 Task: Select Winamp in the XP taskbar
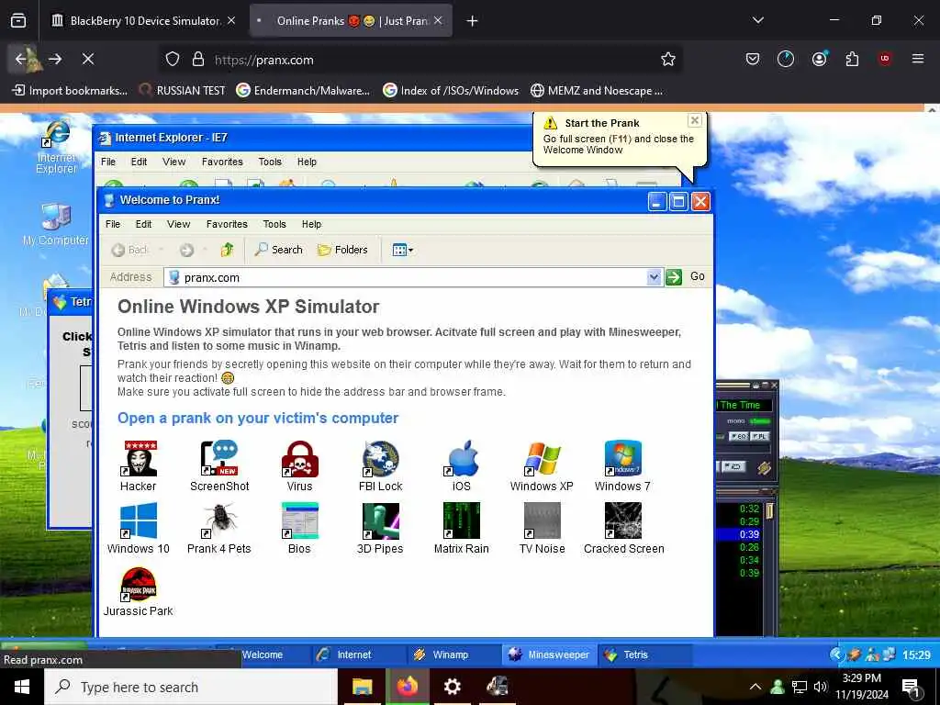point(453,655)
